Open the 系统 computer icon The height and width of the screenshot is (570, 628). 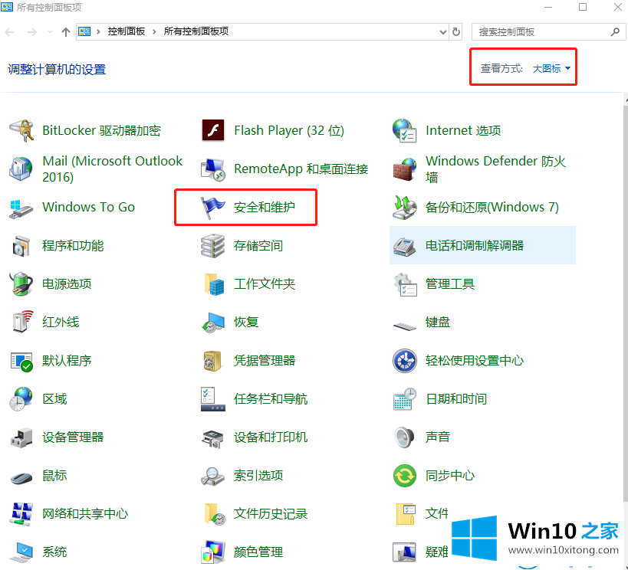(21, 552)
